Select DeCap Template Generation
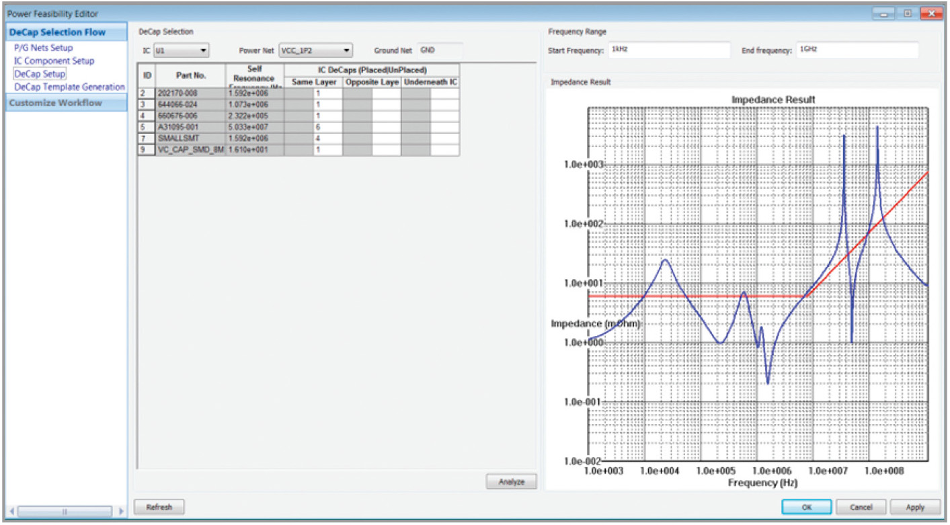The image size is (950, 525). tap(69, 87)
